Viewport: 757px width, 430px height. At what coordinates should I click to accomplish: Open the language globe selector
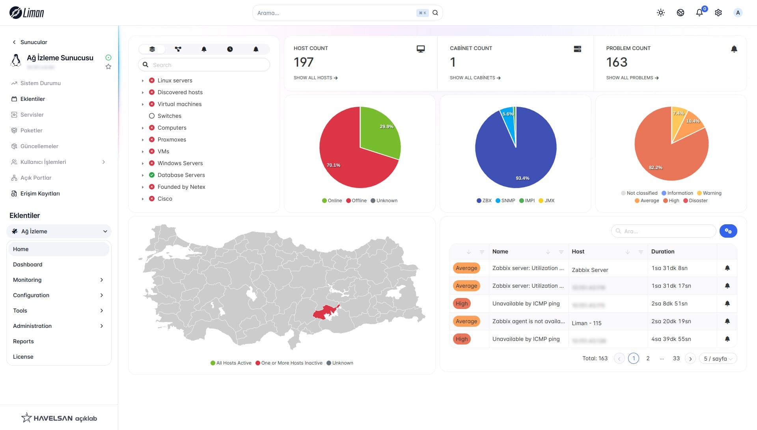point(680,12)
